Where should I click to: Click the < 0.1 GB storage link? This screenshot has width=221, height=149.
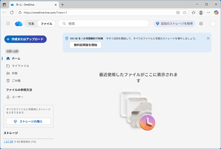tap(8, 142)
